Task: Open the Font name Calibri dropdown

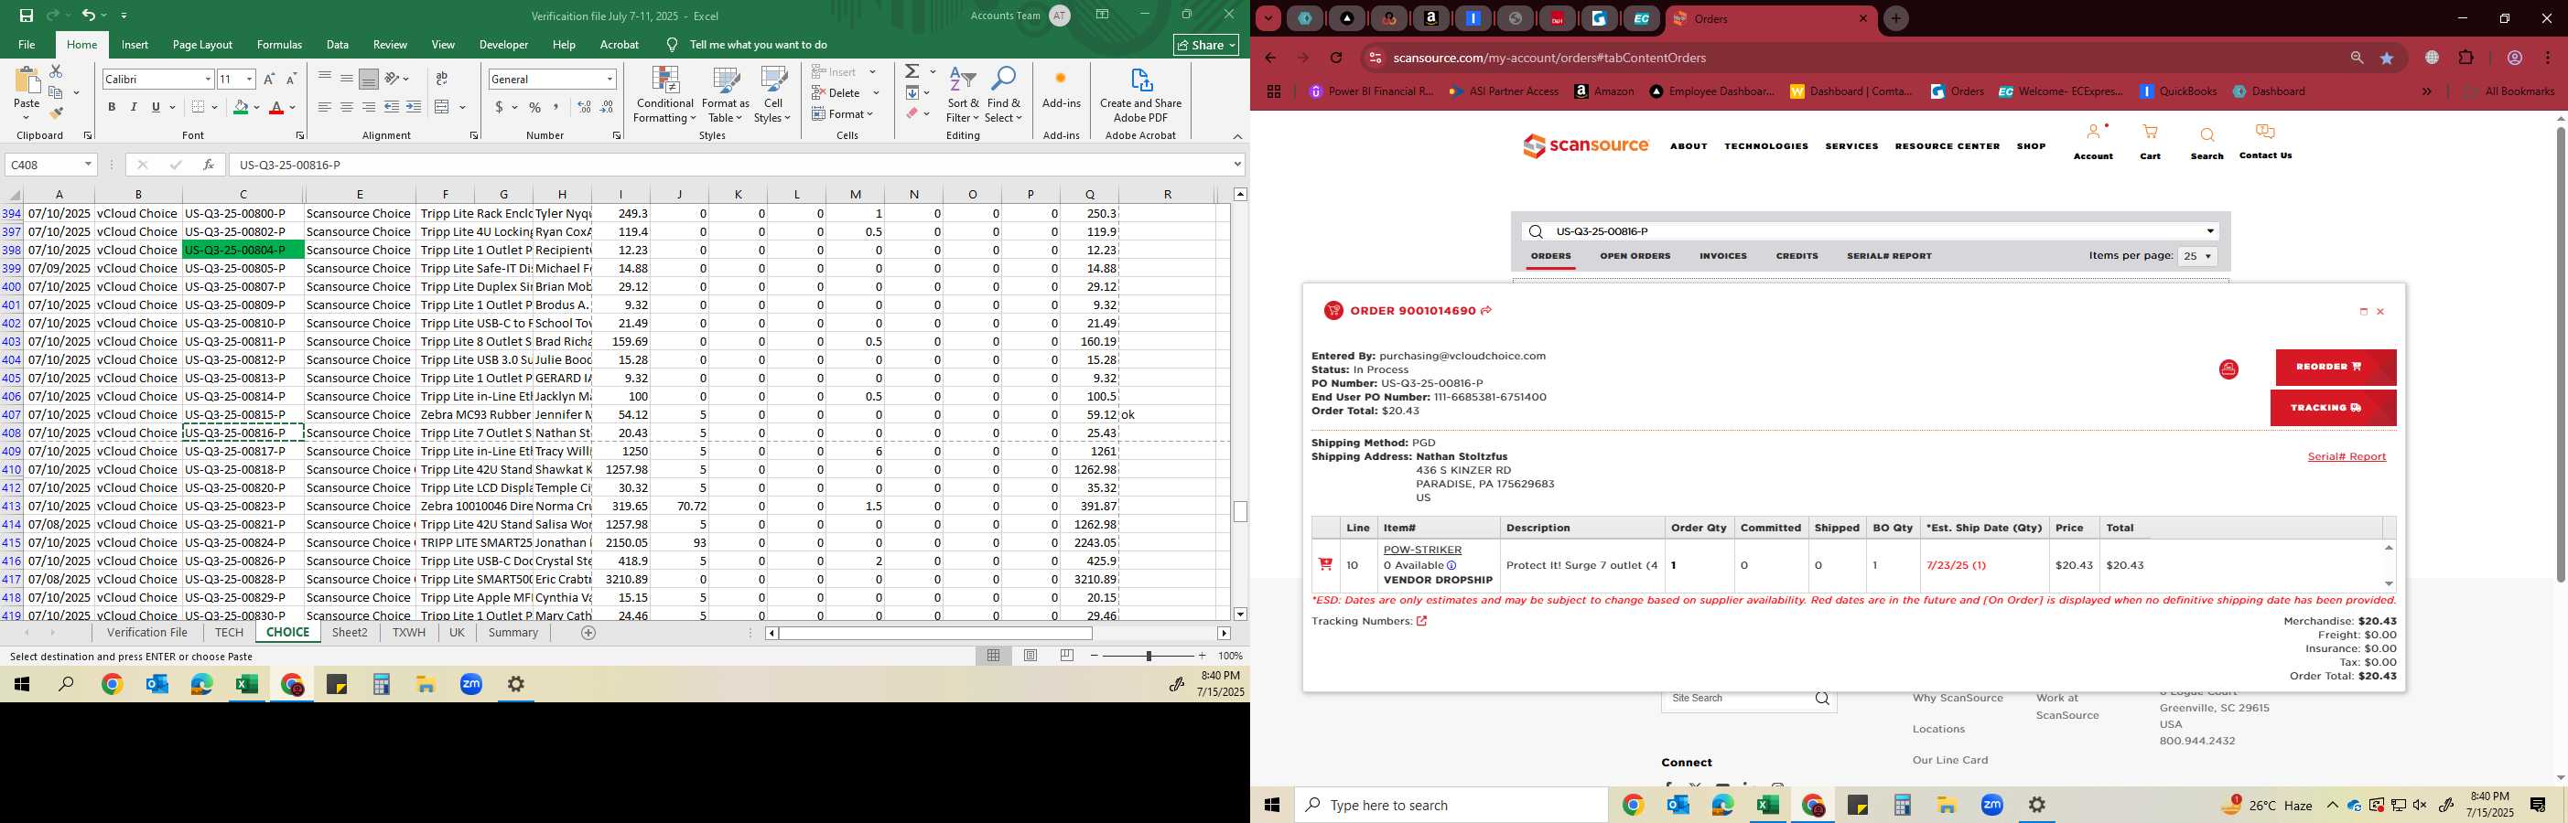Action: point(209,79)
